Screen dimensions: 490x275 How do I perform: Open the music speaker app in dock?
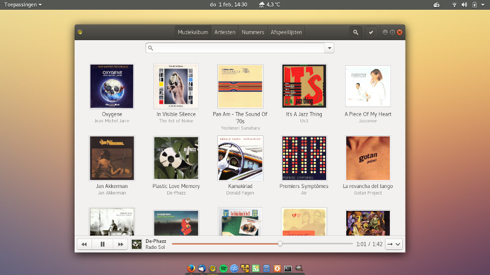pyautogui.click(x=212, y=268)
